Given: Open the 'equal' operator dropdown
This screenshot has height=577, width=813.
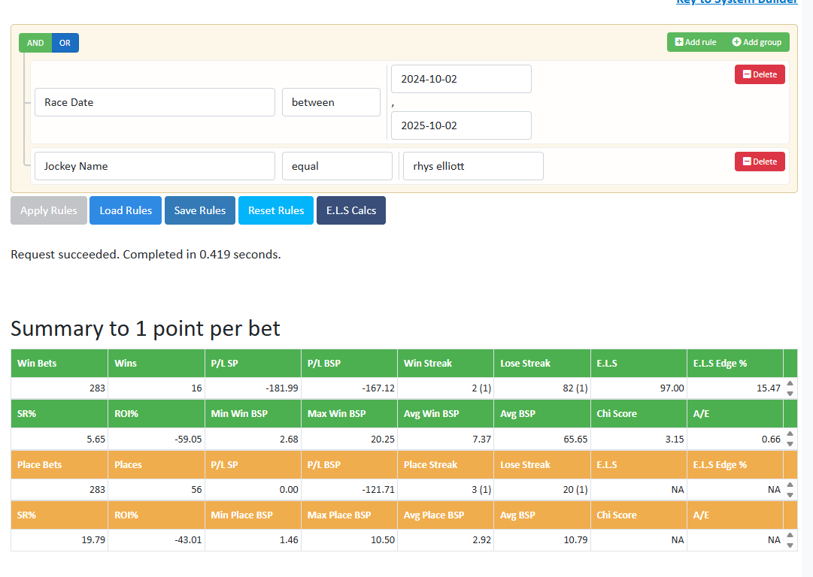Looking at the screenshot, I should pyautogui.click(x=337, y=166).
